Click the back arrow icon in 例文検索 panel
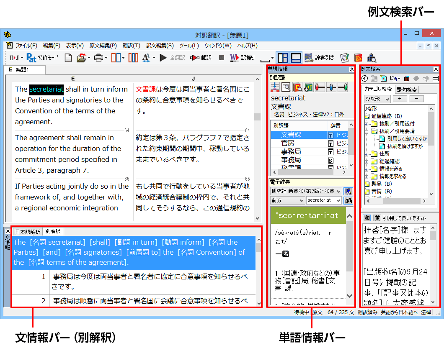444x348 pixels. tap(365, 78)
